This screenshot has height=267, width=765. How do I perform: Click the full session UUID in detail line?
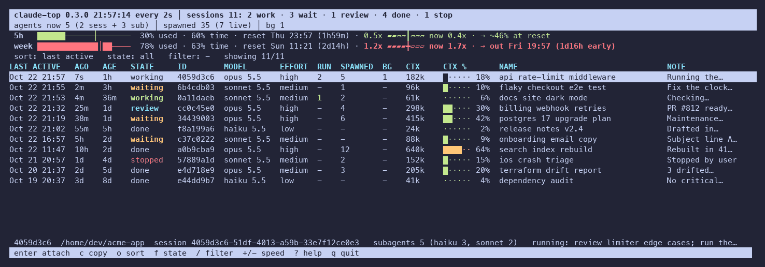(275, 243)
